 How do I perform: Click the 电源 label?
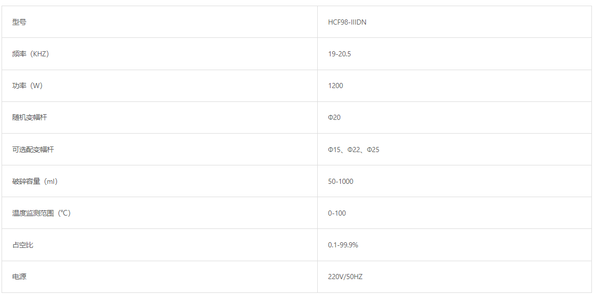pyautogui.click(x=19, y=277)
